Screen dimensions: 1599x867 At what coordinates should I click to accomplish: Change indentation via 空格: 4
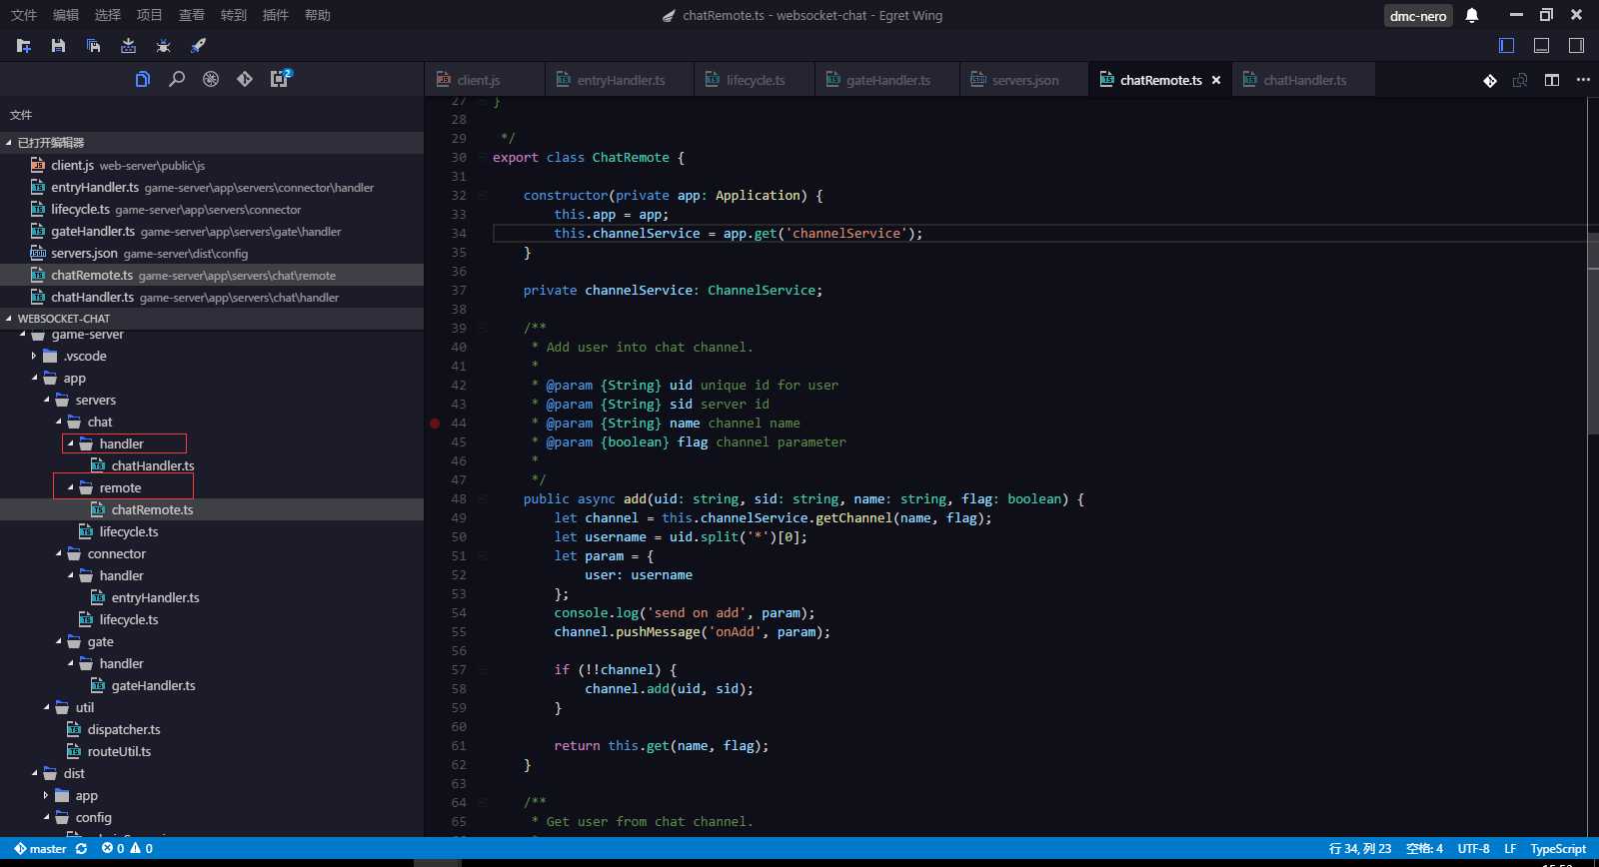(1424, 849)
